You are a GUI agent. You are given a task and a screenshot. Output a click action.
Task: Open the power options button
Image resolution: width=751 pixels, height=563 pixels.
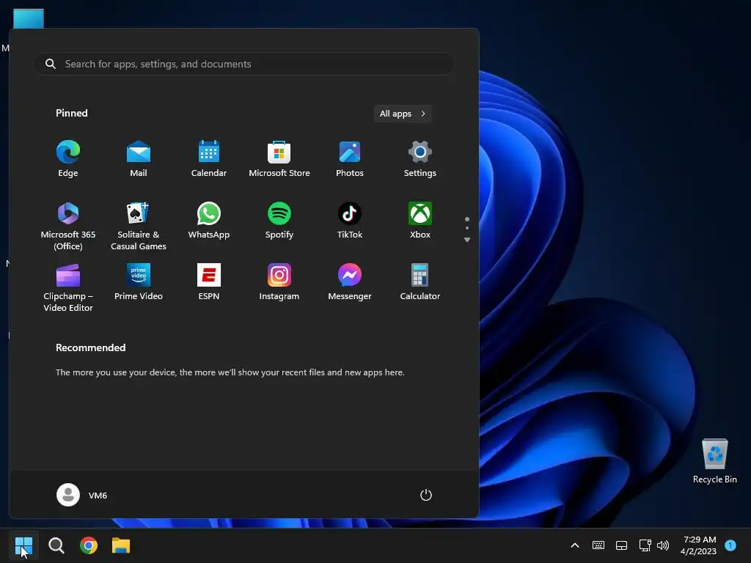[426, 495]
